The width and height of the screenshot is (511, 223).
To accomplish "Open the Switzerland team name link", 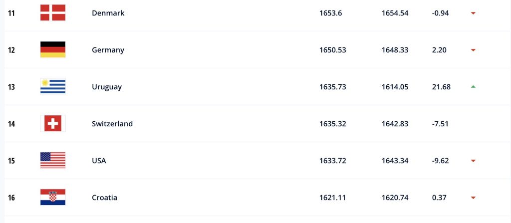I will 112,124.
